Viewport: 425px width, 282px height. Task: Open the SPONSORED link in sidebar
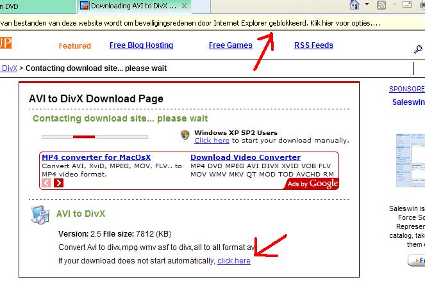point(407,89)
